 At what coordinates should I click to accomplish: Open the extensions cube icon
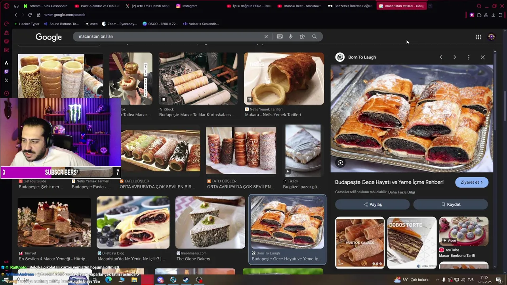(x=479, y=15)
